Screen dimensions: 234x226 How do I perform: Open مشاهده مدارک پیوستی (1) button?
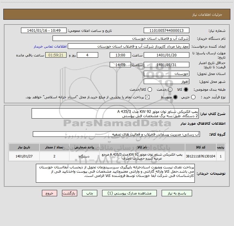[x=129, y=193]
